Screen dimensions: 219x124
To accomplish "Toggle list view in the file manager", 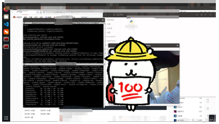I will pos(202,15).
